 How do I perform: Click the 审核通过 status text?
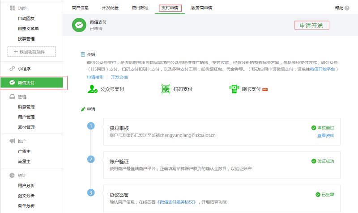click(x=326, y=128)
